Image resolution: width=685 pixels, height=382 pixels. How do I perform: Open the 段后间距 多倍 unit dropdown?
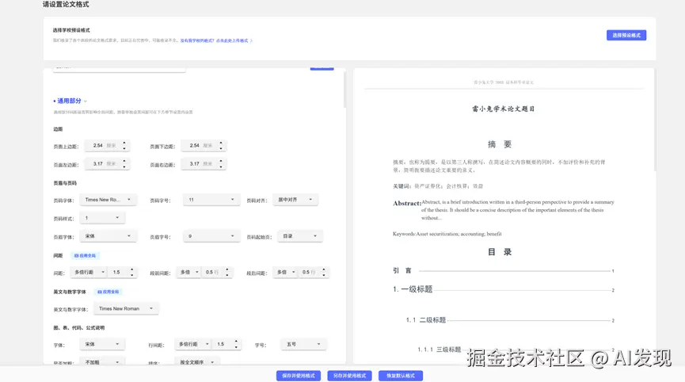click(x=285, y=272)
